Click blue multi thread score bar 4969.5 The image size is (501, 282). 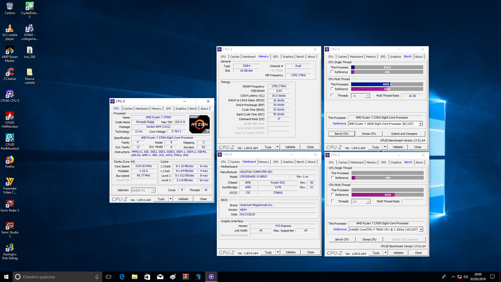(x=371, y=84)
